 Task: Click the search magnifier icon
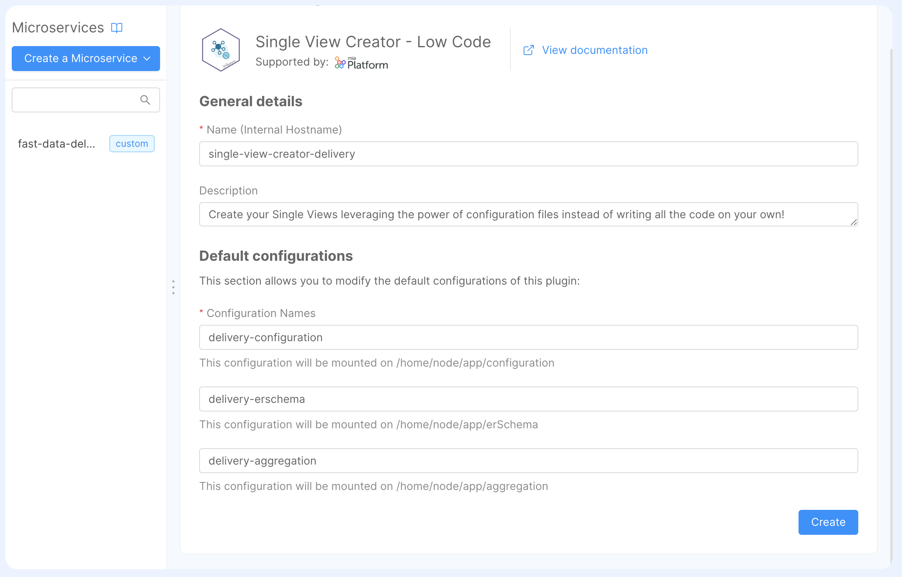145,100
